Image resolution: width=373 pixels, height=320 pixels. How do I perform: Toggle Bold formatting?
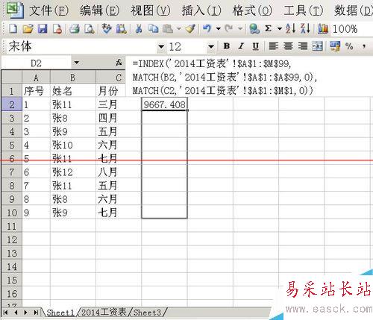tap(227, 46)
